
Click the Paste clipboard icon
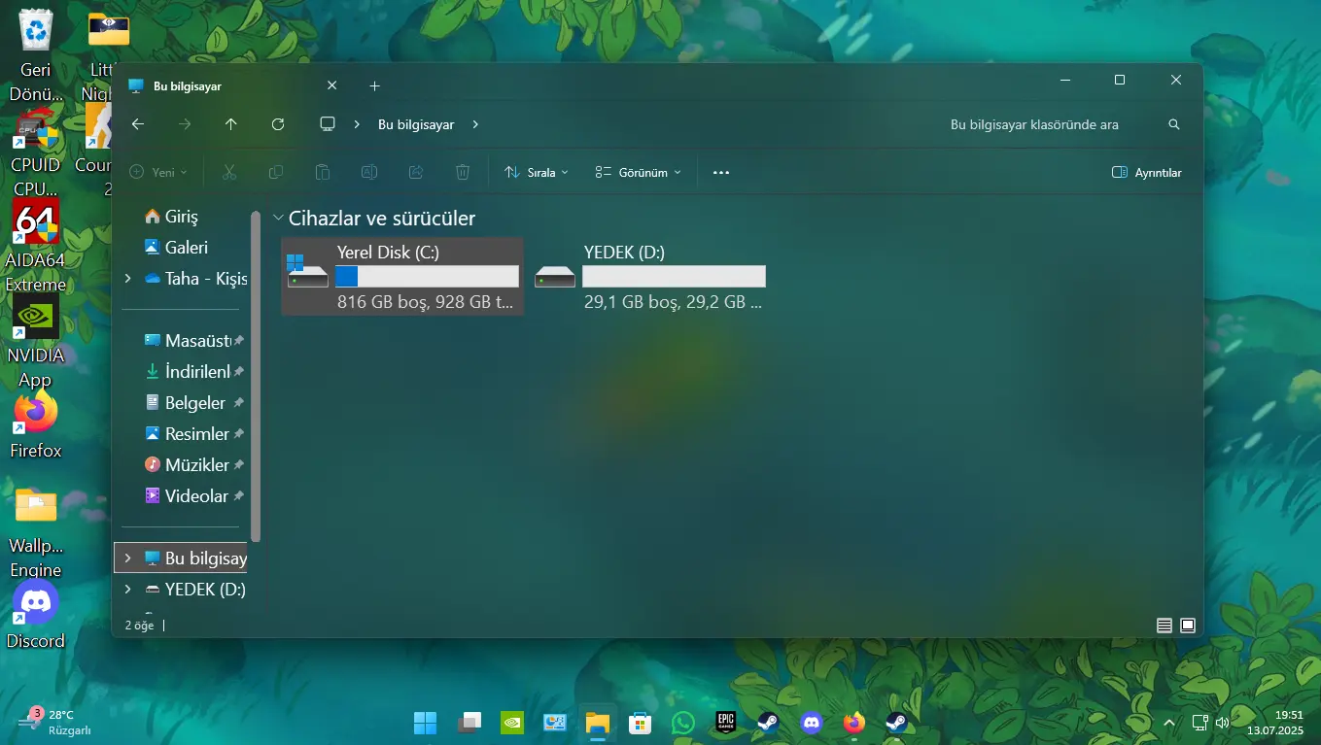(x=323, y=172)
